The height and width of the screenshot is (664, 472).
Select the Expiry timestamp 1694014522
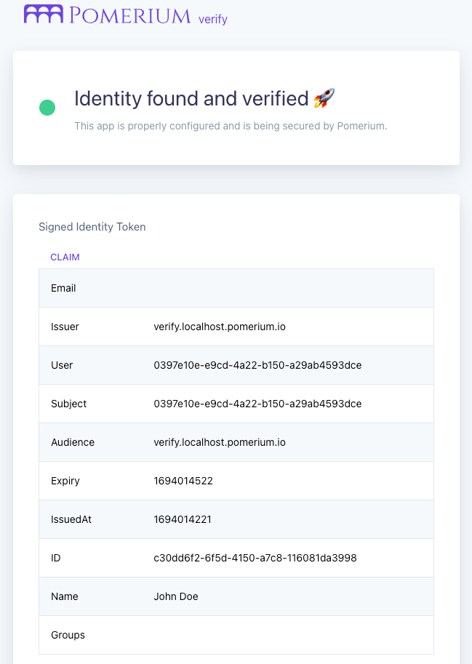point(182,481)
